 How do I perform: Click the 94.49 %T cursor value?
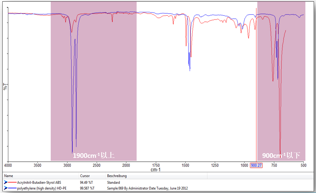(x=86, y=182)
